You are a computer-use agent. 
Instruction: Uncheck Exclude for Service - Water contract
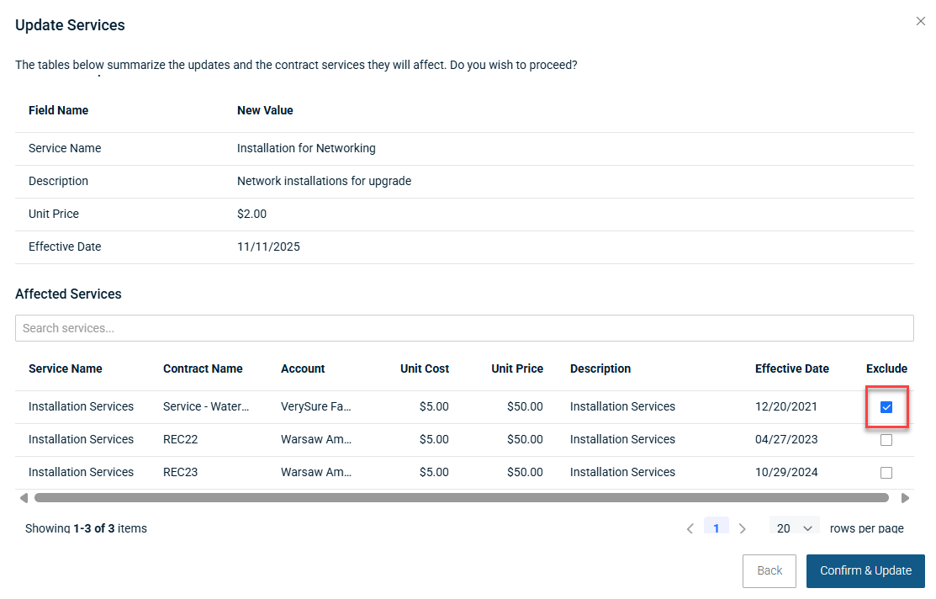tap(886, 407)
